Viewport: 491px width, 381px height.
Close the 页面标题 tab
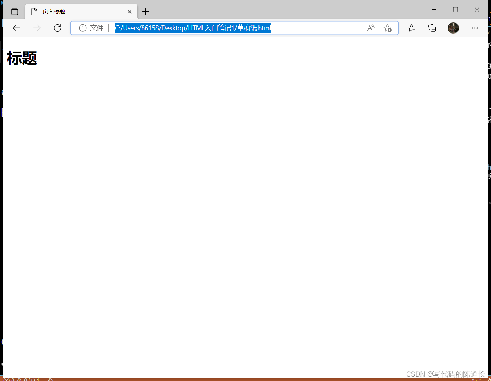[x=130, y=12]
